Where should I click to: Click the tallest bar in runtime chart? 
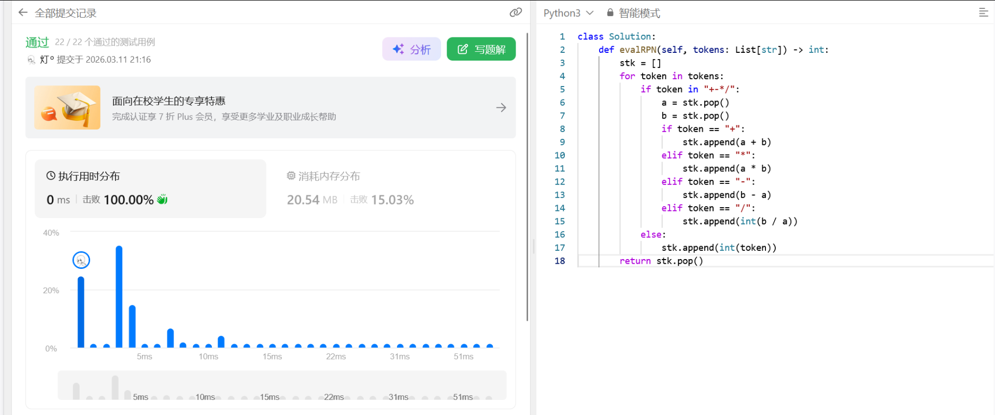pos(119,296)
